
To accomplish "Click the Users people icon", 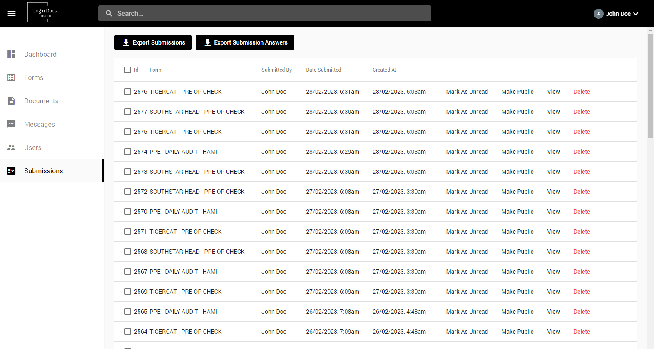I will pos(11,147).
